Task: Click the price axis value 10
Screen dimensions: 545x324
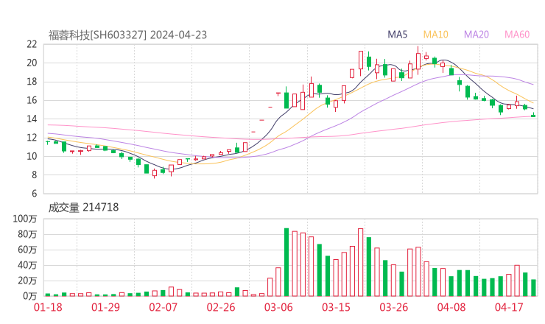Action: (x=32, y=156)
